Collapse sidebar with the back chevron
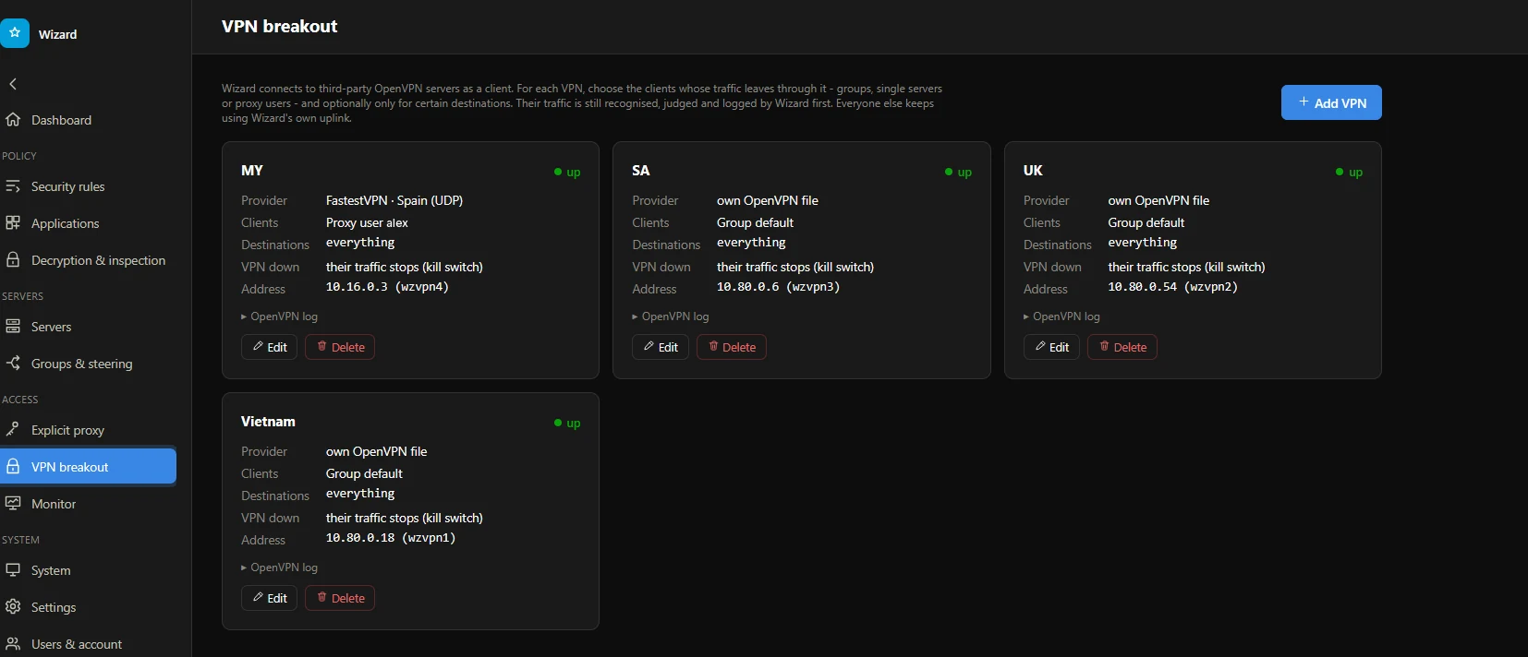Screen dimensions: 1528x657 point(13,84)
